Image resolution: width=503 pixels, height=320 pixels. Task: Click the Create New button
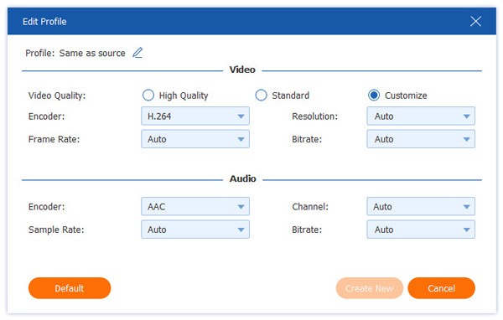pyautogui.click(x=369, y=288)
